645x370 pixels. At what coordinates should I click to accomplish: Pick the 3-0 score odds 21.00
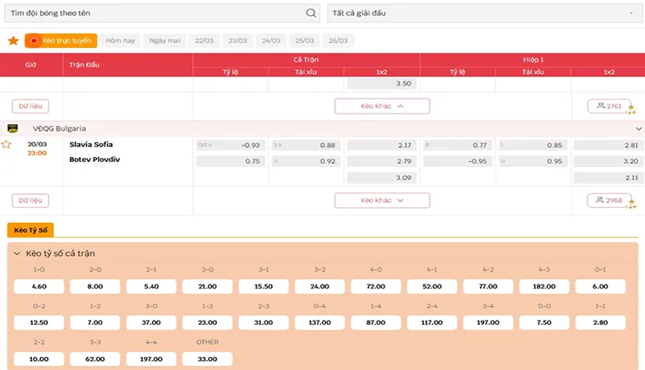point(207,286)
